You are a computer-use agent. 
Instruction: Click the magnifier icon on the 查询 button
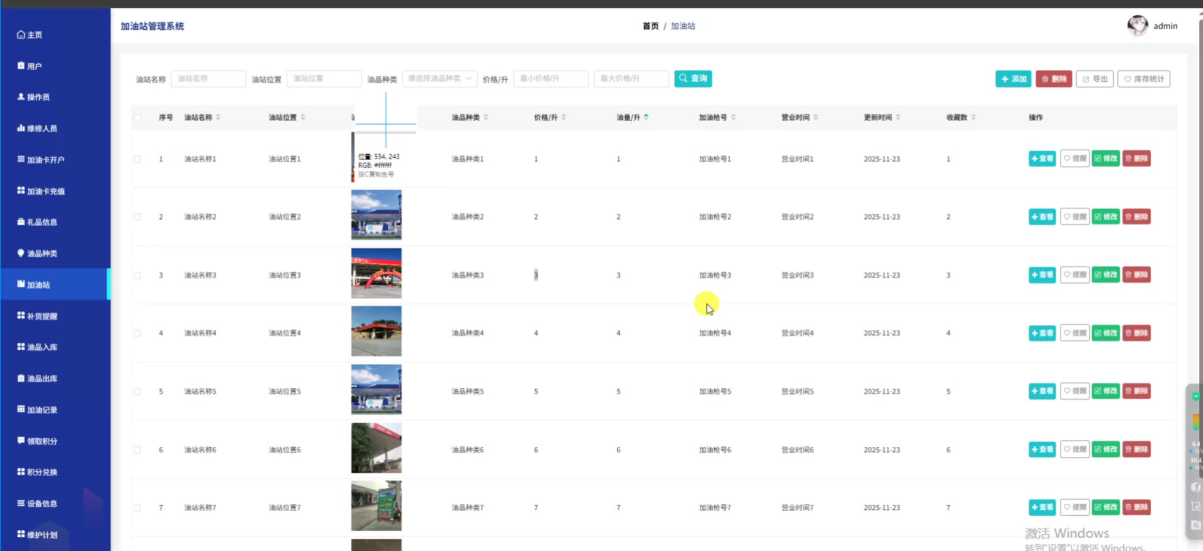point(683,79)
